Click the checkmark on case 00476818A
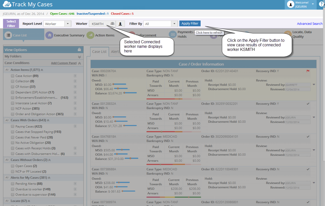The width and height of the screenshot is (325, 206). tap(308, 137)
